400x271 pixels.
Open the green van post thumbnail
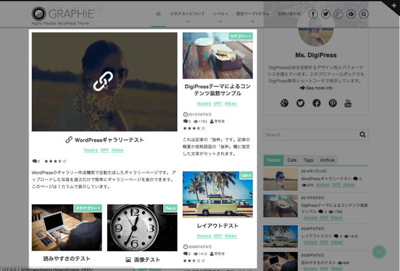tap(218, 194)
